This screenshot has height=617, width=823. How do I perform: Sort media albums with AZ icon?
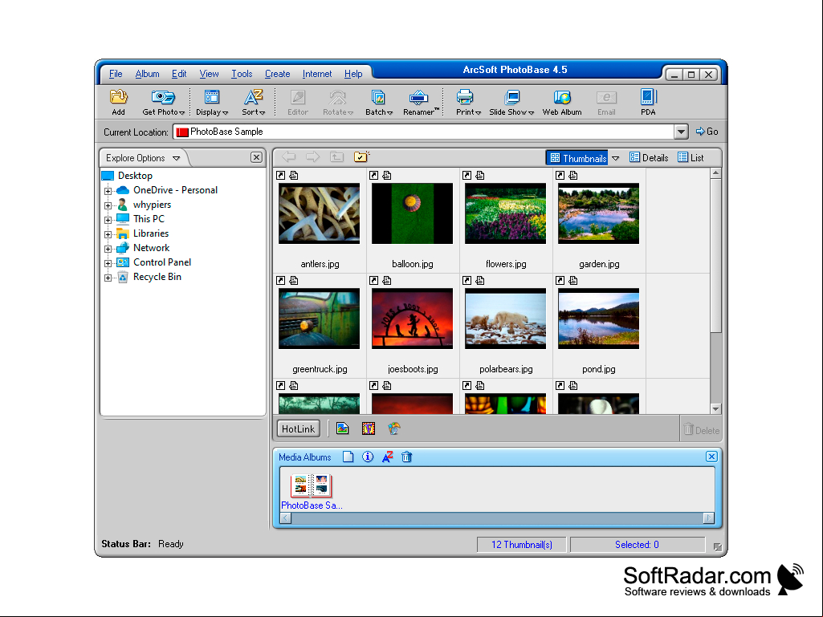387,457
